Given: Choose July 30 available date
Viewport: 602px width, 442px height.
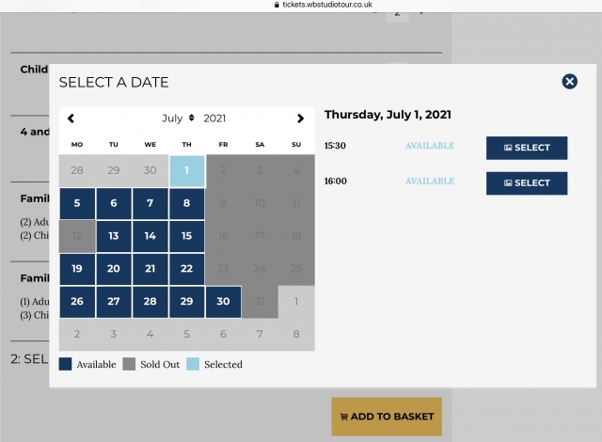Looking at the screenshot, I should (223, 302).
